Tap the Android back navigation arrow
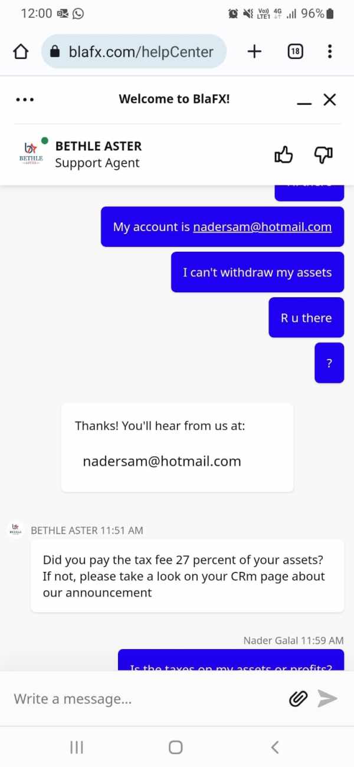Viewport: 354px width, 767px height. (275, 748)
